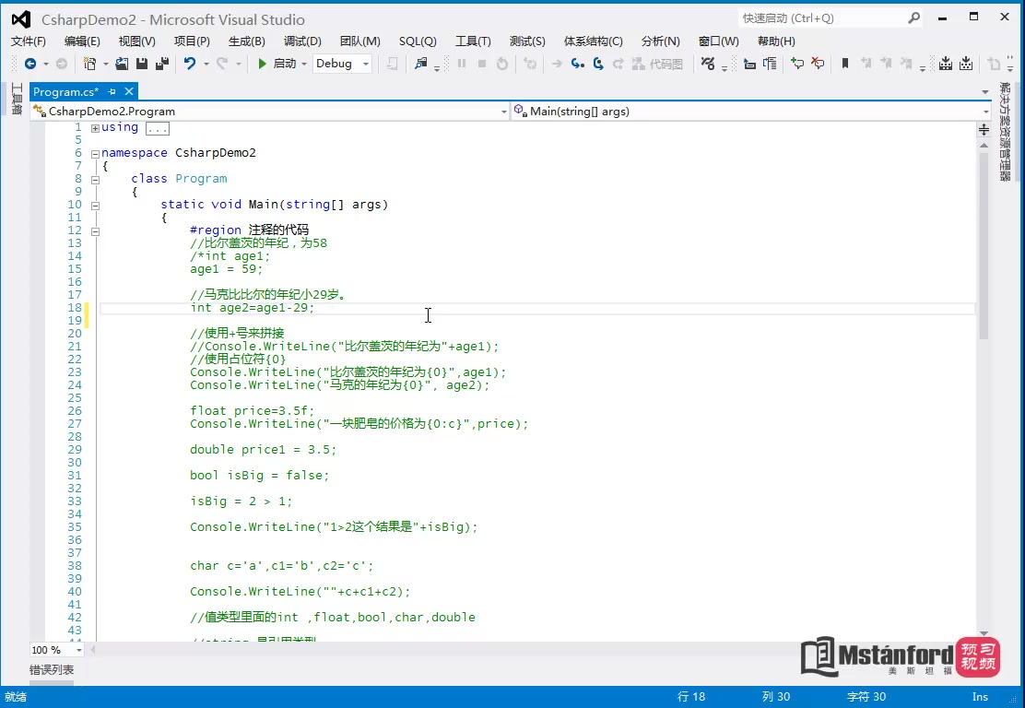Save the current file with the disk icon
This screenshot has width=1025, height=708.
[x=141, y=64]
